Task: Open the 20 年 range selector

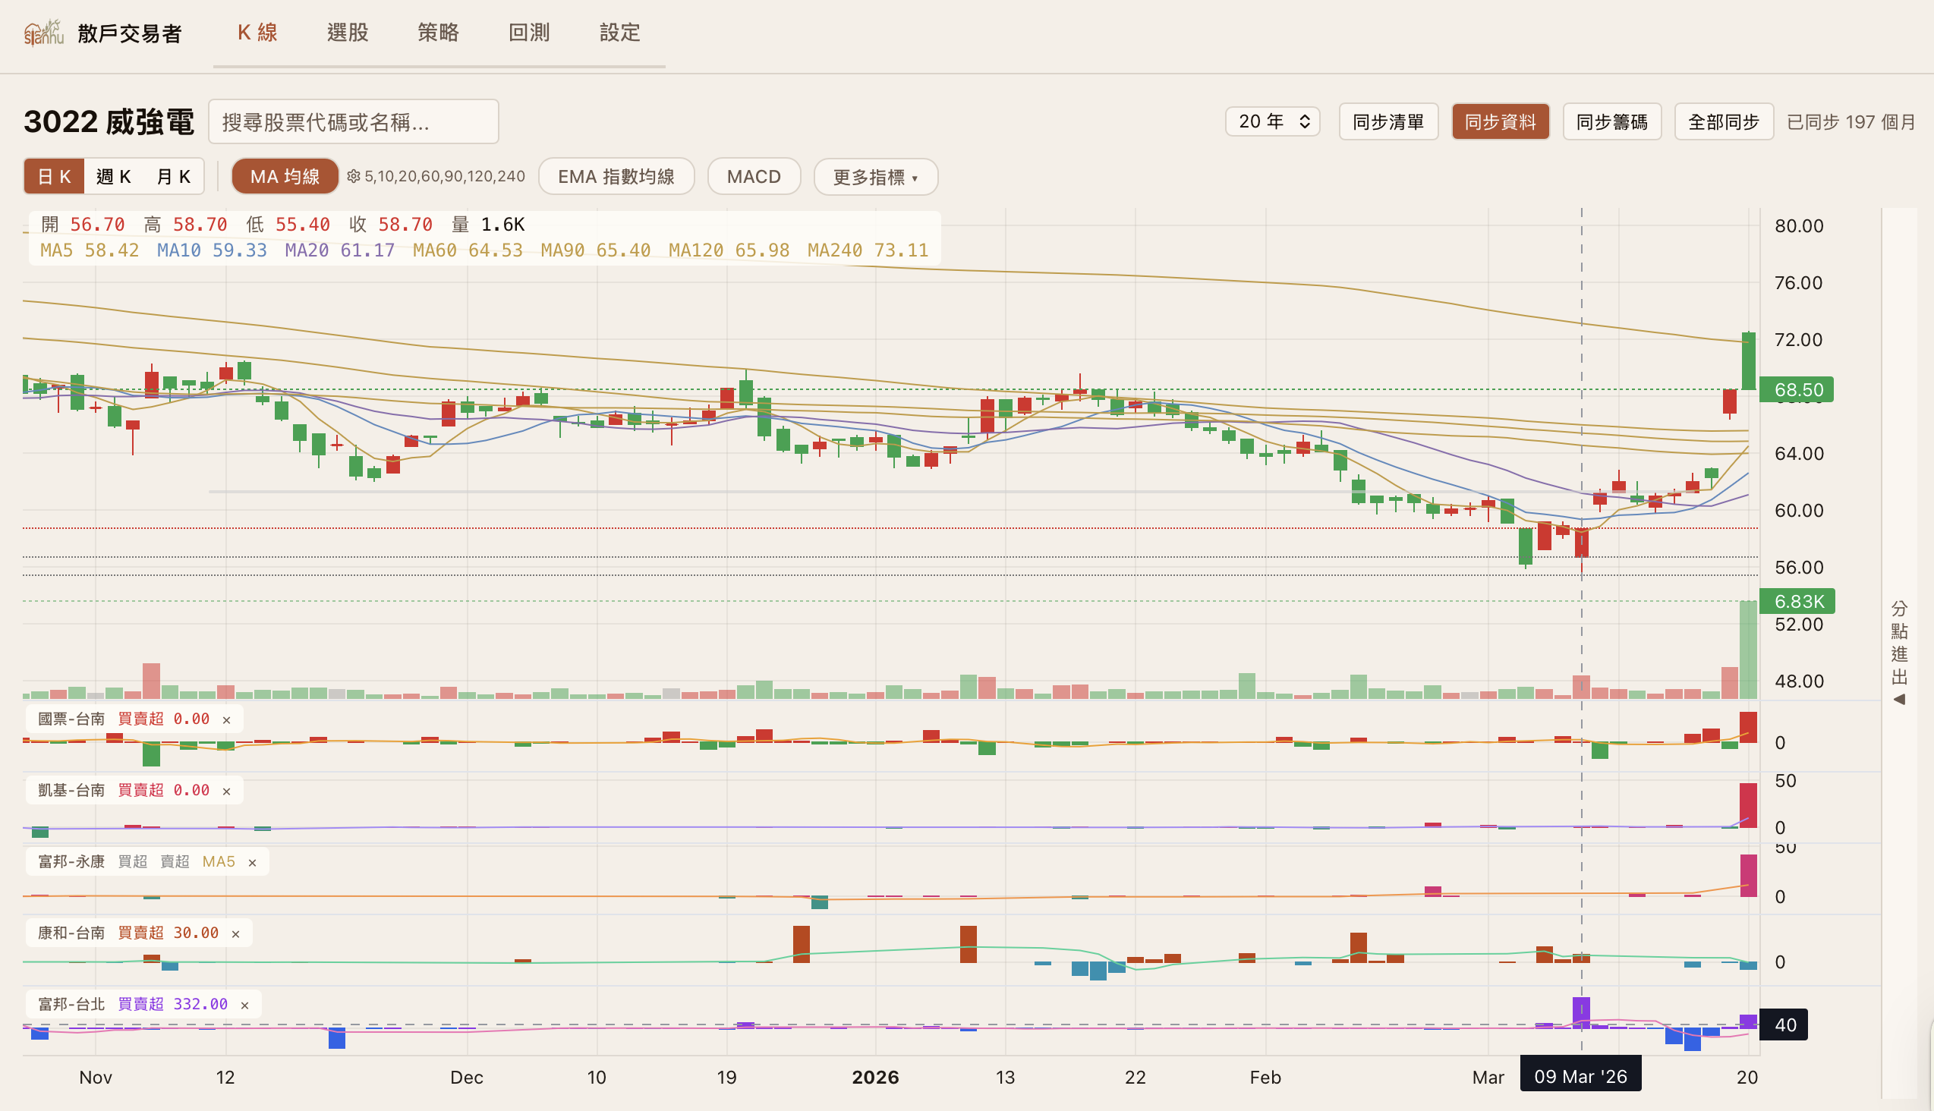Action: point(1272,121)
